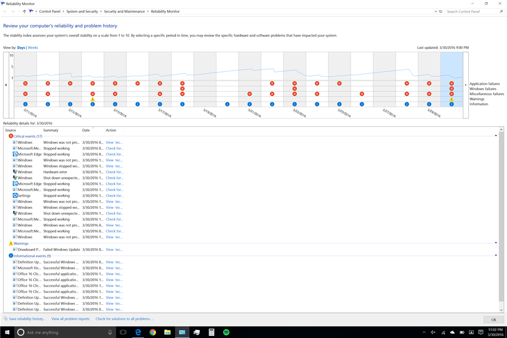
Task: Click the Task View taskbar icon
Action: click(x=123, y=332)
